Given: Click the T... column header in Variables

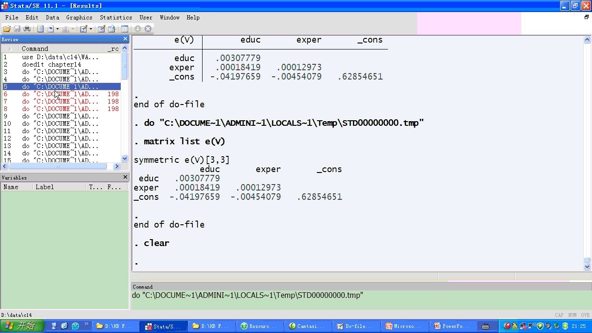Looking at the screenshot, I should 96,187.
